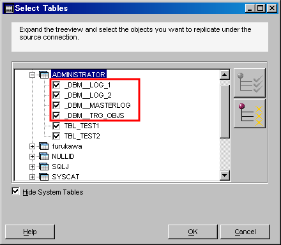Screen dimensions: 281x245
Task: Uncheck the TBL_TEST2 table checkbox
Action: pos(56,136)
